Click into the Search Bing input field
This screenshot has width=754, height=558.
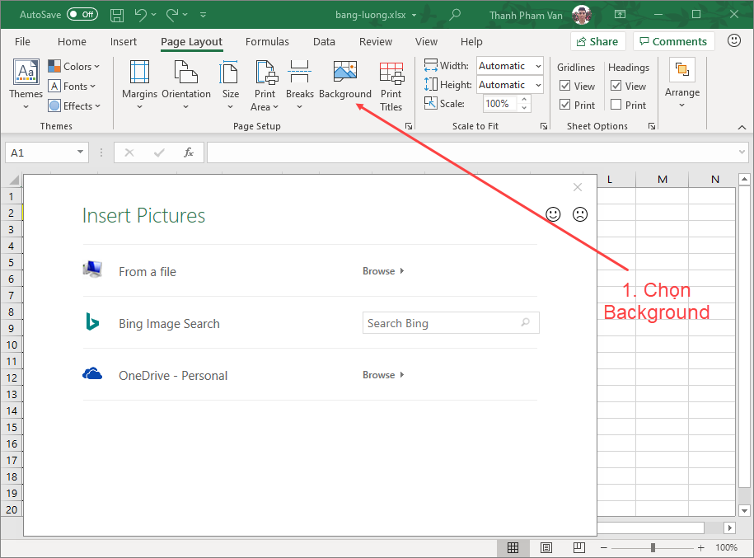[x=451, y=323]
